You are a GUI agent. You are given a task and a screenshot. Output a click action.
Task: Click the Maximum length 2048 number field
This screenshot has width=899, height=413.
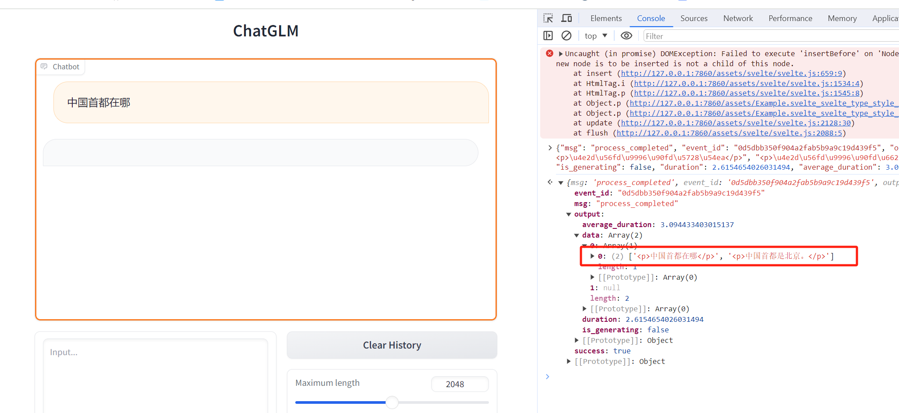(460, 384)
